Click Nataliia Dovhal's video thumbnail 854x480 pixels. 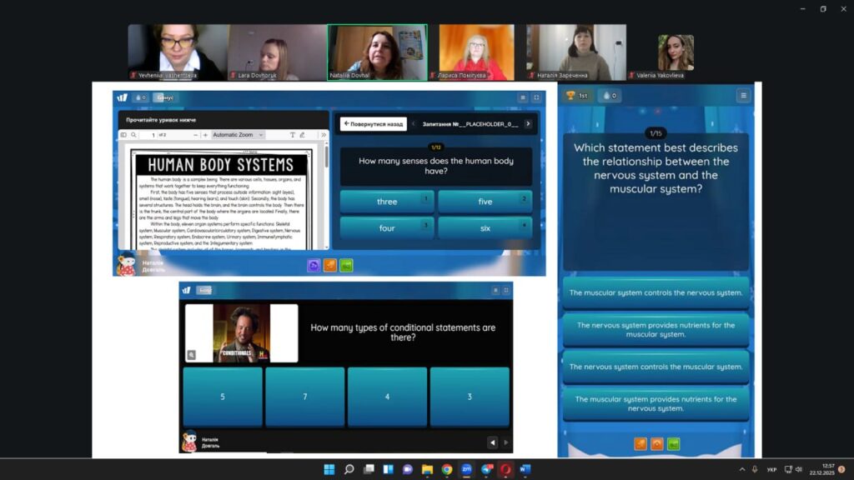(377, 52)
